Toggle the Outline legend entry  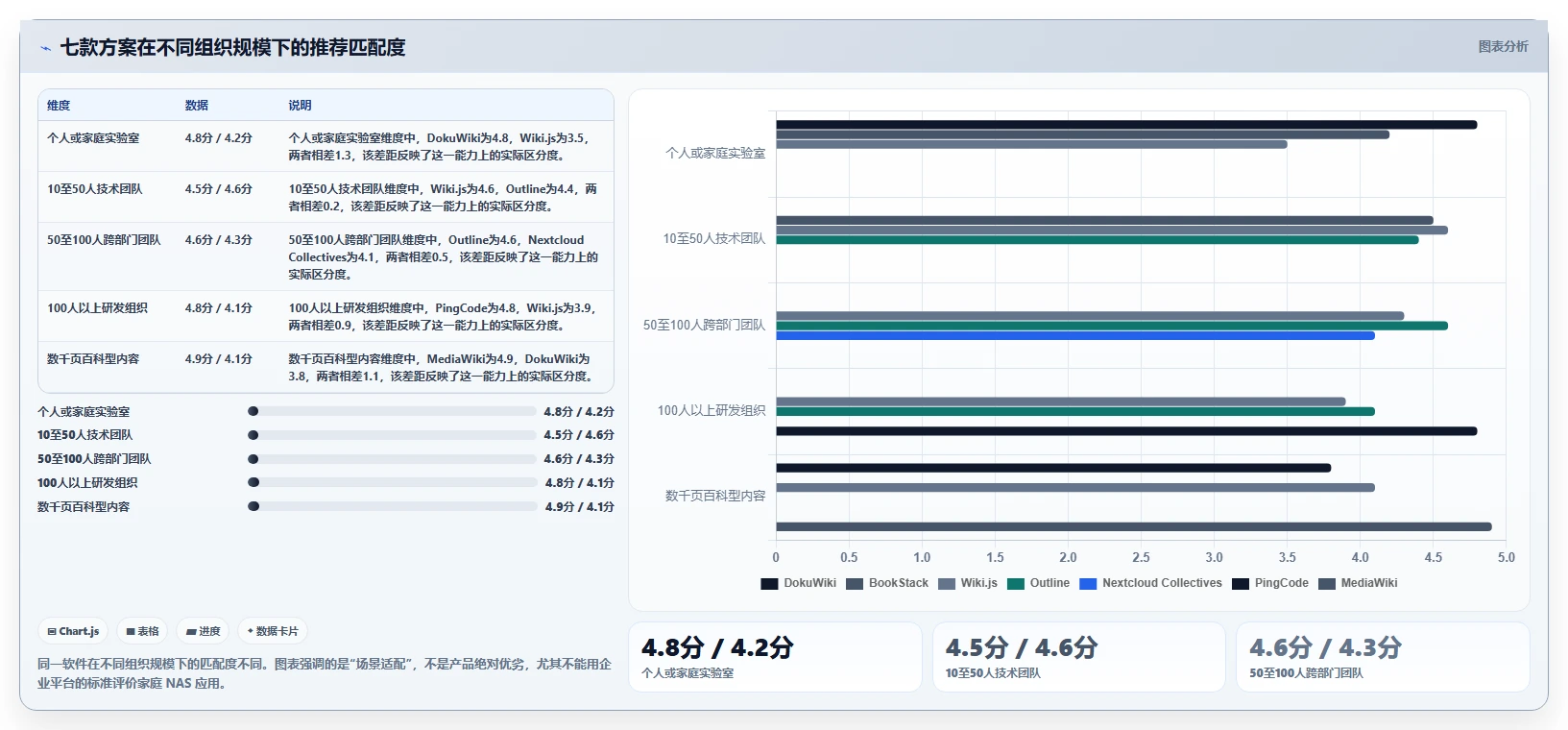tap(1038, 583)
